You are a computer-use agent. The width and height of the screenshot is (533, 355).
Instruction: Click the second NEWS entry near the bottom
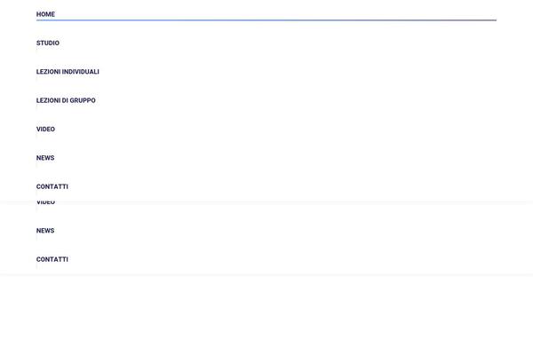(45, 231)
